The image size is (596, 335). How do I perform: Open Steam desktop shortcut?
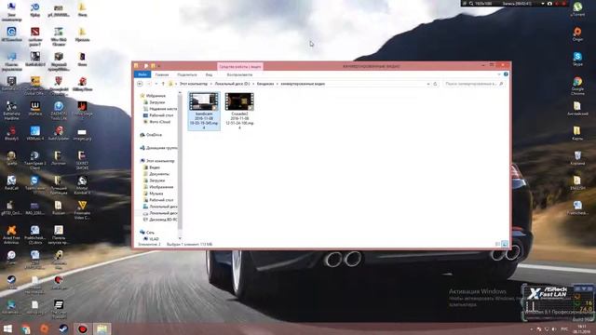point(11,282)
